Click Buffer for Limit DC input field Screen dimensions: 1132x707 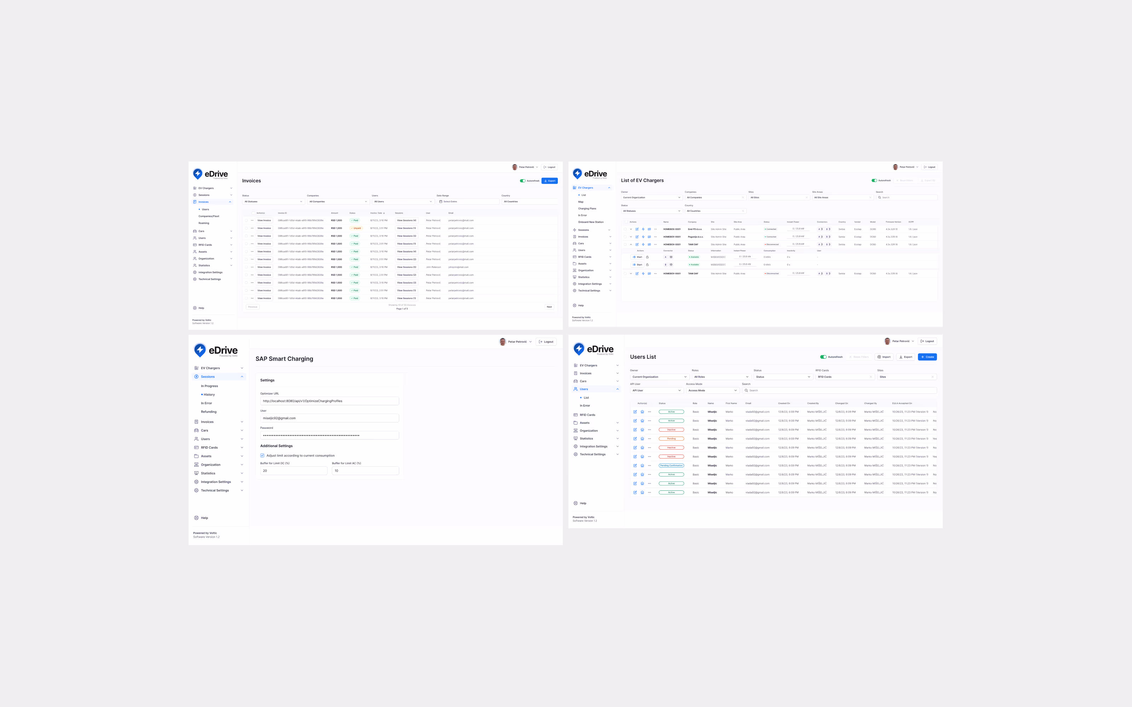click(293, 471)
